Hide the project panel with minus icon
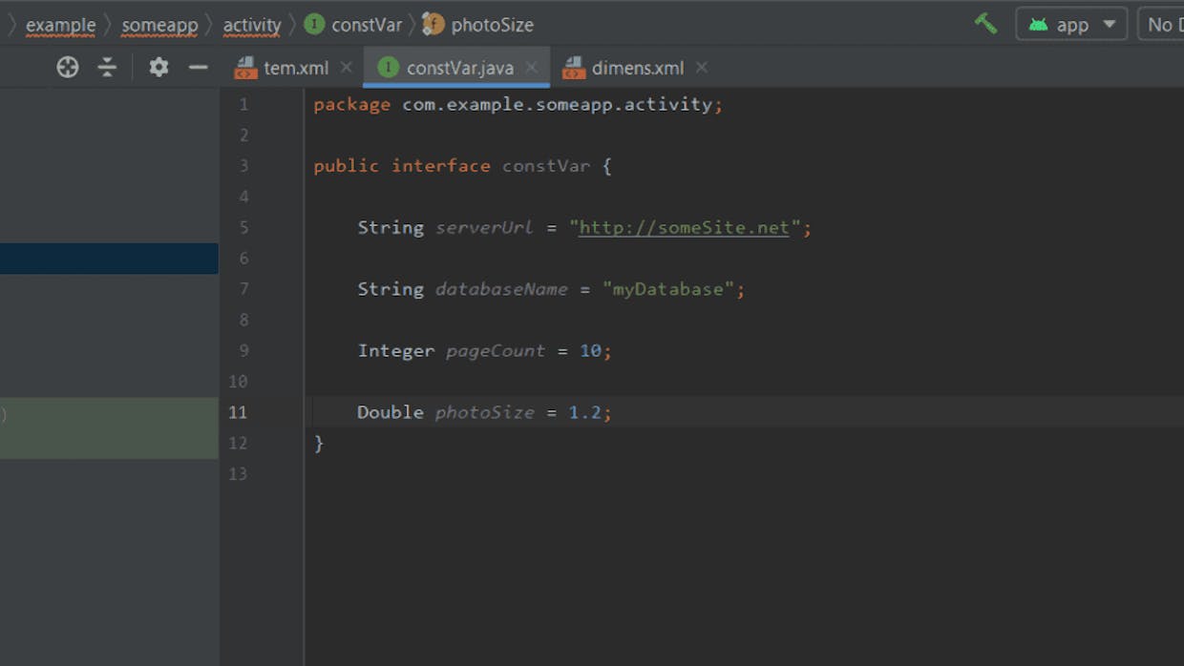This screenshot has height=666, width=1184. tap(198, 67)
